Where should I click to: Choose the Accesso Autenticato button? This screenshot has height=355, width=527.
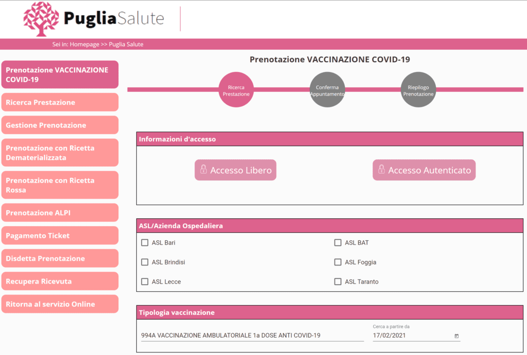click(424, 170)
